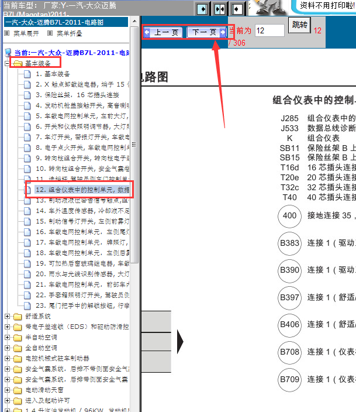
Task: Click the 全自动空调 folder icon
Action: 18,348
